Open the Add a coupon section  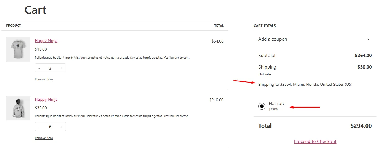(272, 39)
